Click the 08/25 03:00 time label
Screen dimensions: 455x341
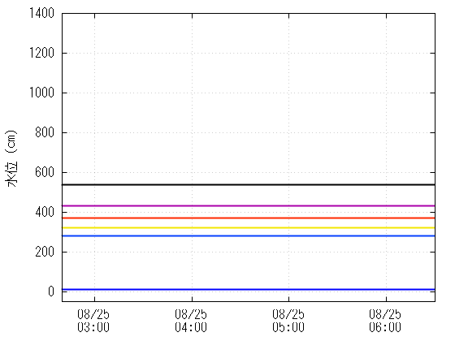tap(93, 321)
